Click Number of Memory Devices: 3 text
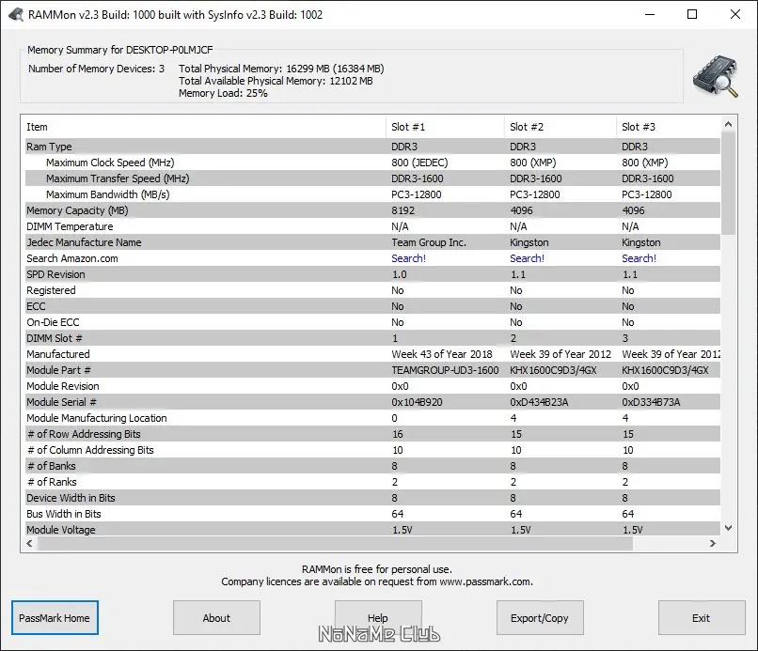Viewport: 758px width, 651px height. click(x=96, y=69)
